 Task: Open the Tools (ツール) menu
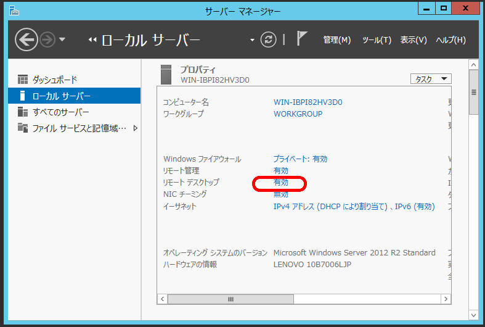coord(377,40)
